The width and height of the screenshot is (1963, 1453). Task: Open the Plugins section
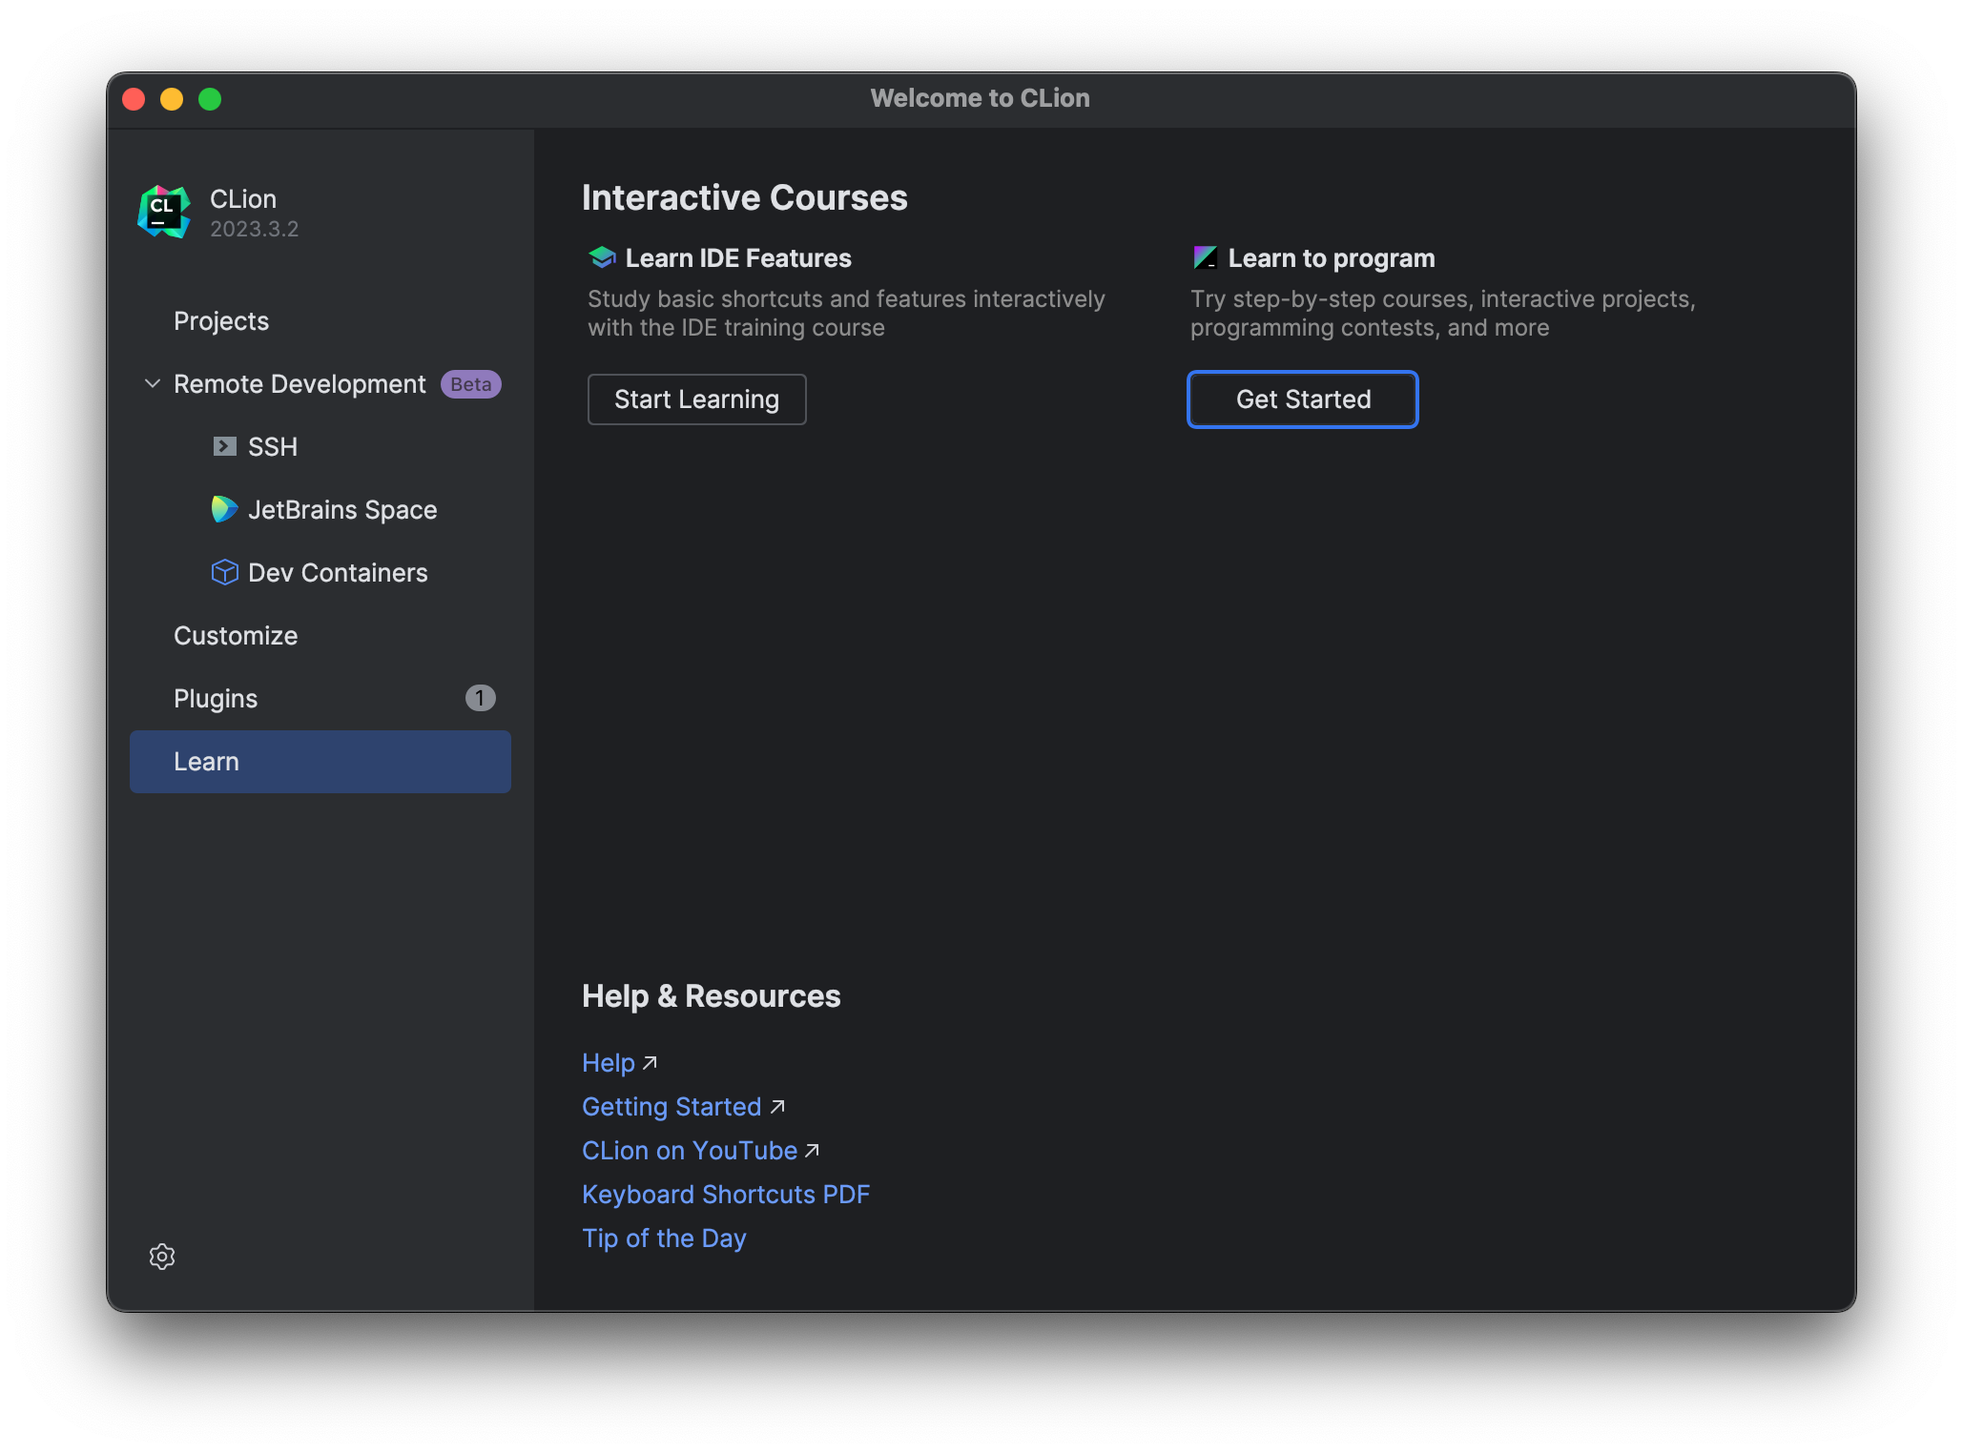(216, 699)
